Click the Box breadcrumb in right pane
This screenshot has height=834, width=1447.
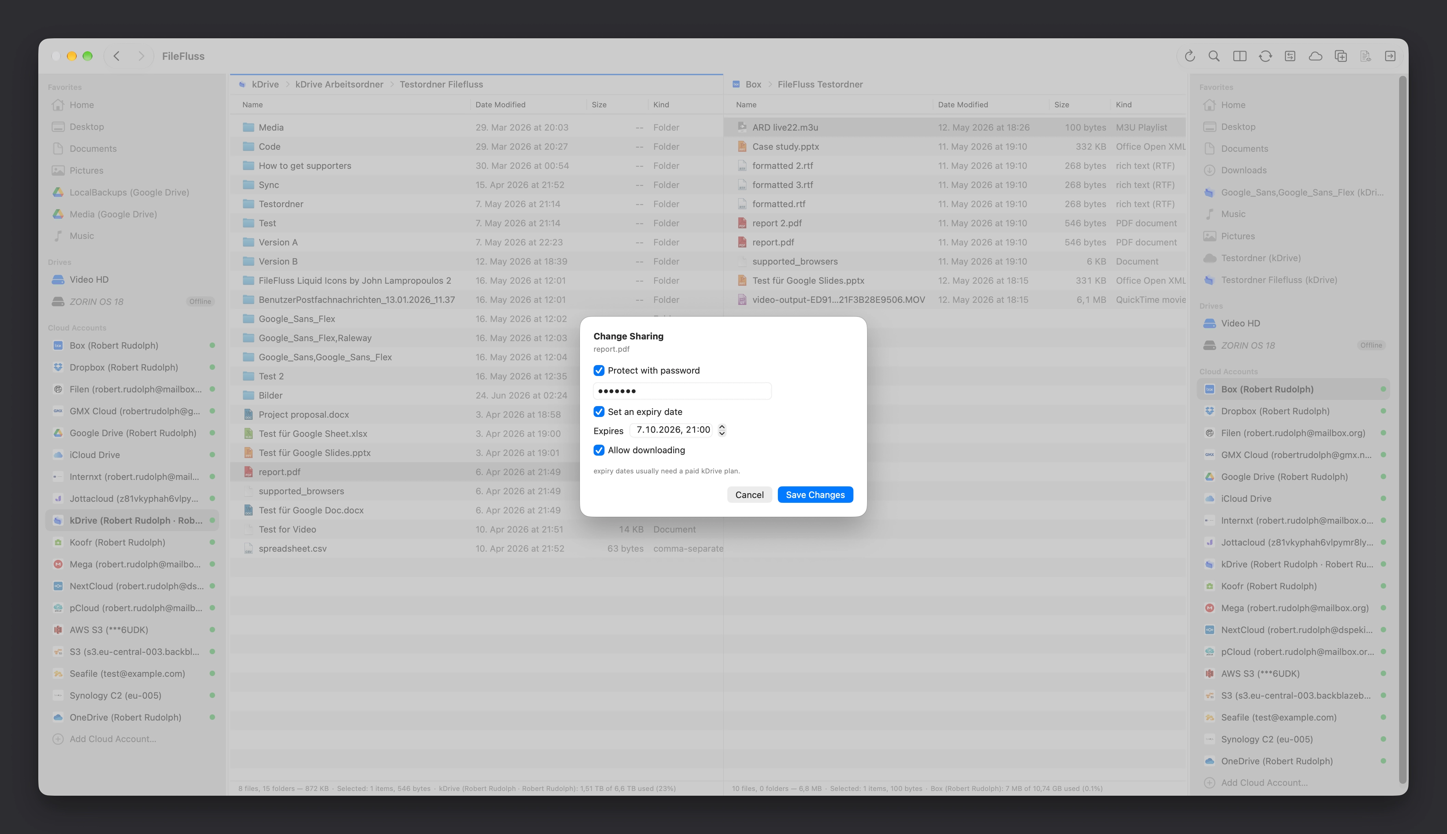pyautogui.click(x=753, y=84)
